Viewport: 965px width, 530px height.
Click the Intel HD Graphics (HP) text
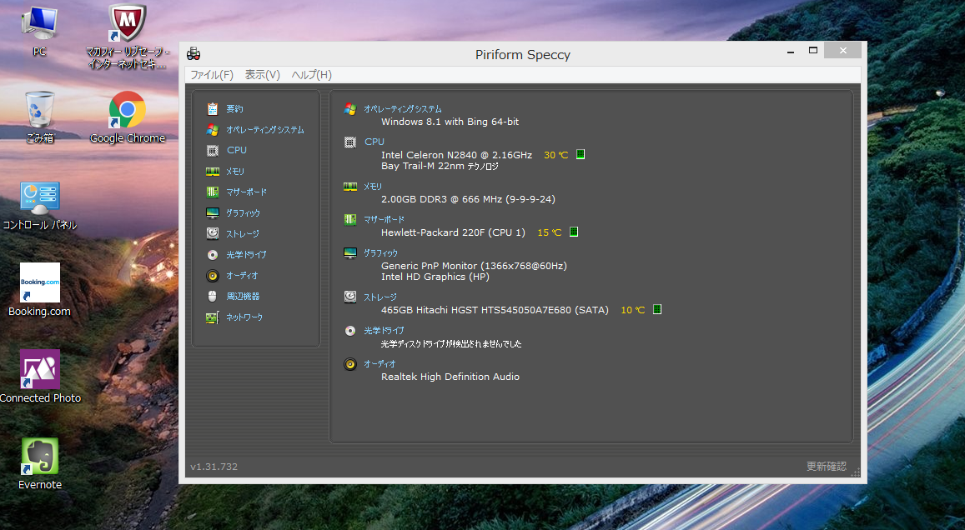pos(435,277)
